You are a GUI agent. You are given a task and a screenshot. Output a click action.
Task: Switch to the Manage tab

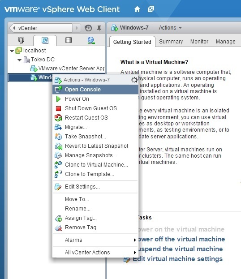(x=225, y=42)
